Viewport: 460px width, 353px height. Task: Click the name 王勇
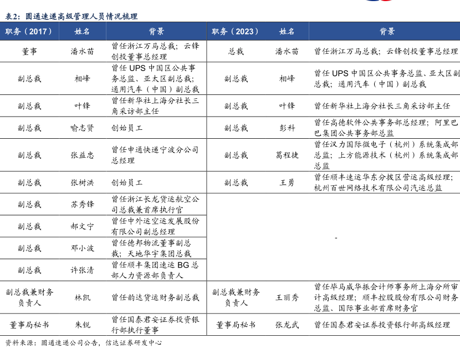(287, 183)
